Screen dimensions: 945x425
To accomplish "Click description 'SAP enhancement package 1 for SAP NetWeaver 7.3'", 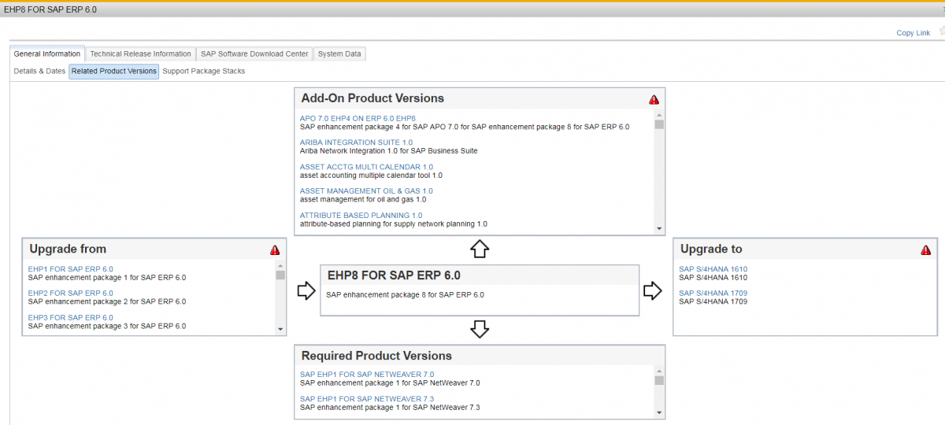I will (390, 408).
